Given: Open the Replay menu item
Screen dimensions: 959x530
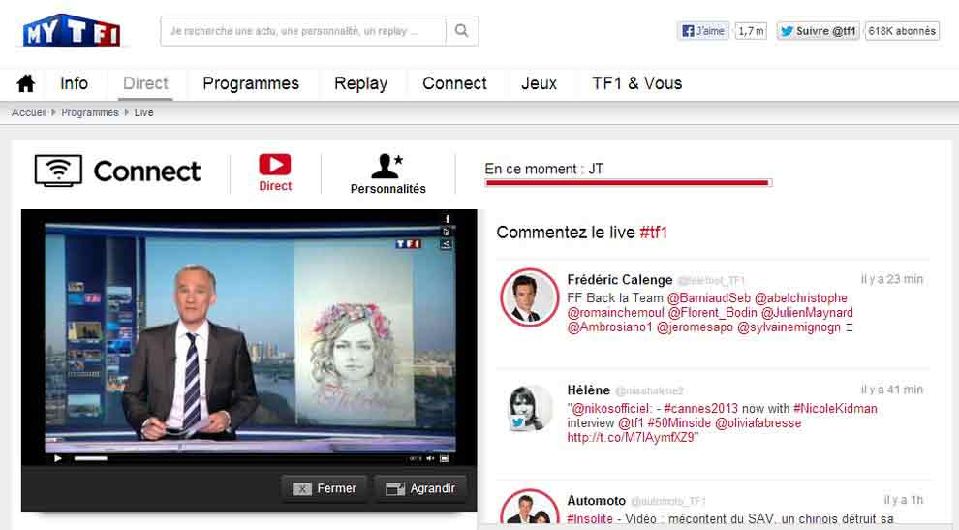Looking at the screenshot, I should click(x=361, y=83).
